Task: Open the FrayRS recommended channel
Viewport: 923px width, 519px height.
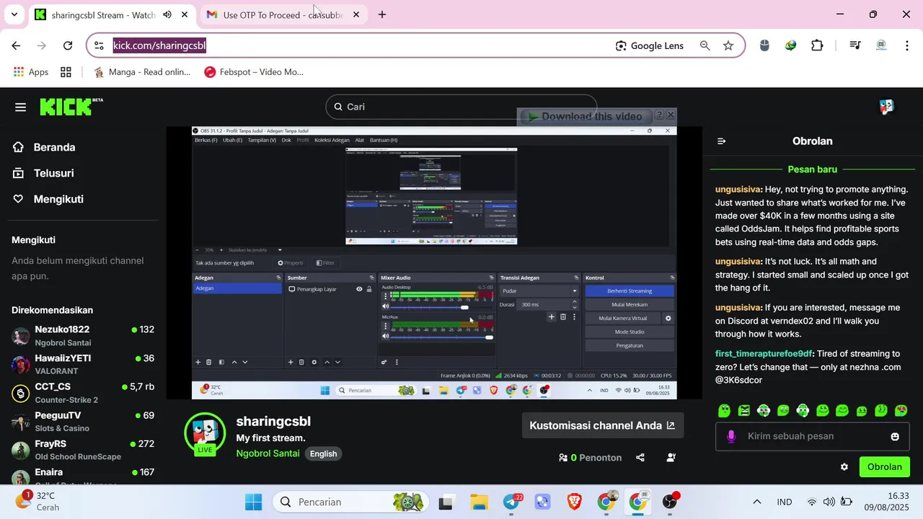Action: point(83,450)
